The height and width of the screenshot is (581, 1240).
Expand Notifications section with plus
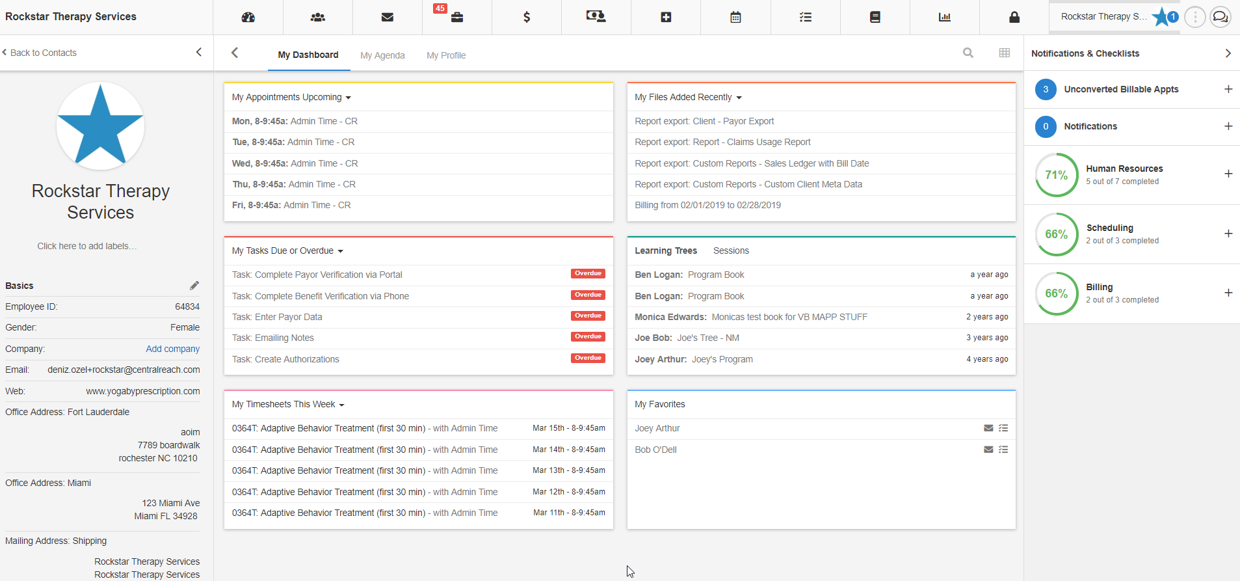(x=1228, y=126)
